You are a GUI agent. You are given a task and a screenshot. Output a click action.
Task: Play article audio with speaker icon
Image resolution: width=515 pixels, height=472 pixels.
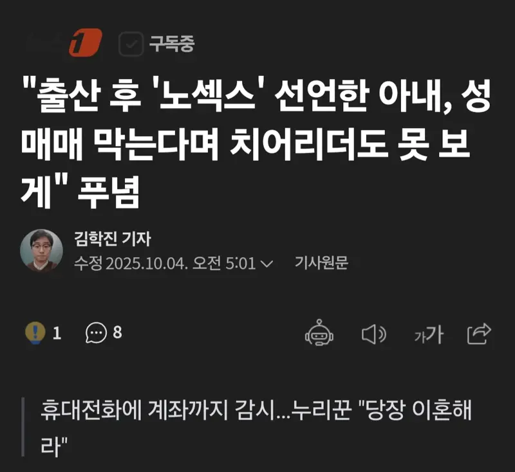pos(374,334)
